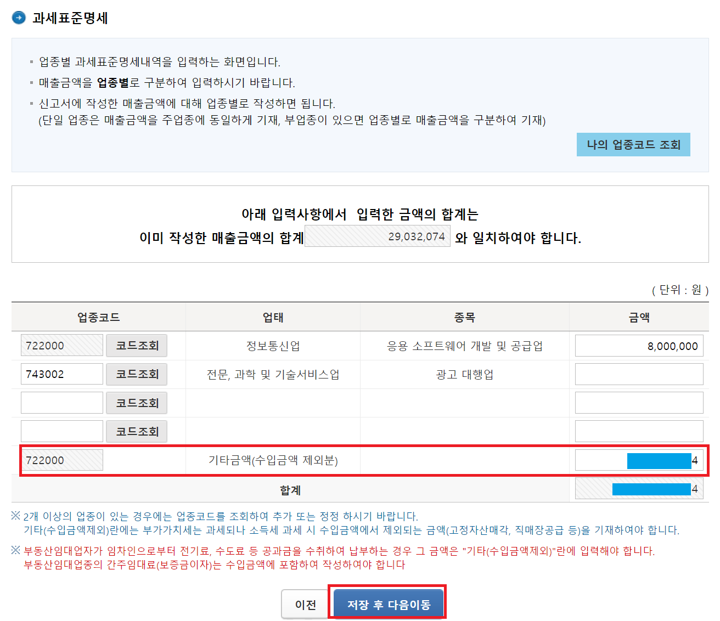Click the 합계 row label
Viewport: 720px width, 621px height.
click(290, 490)
